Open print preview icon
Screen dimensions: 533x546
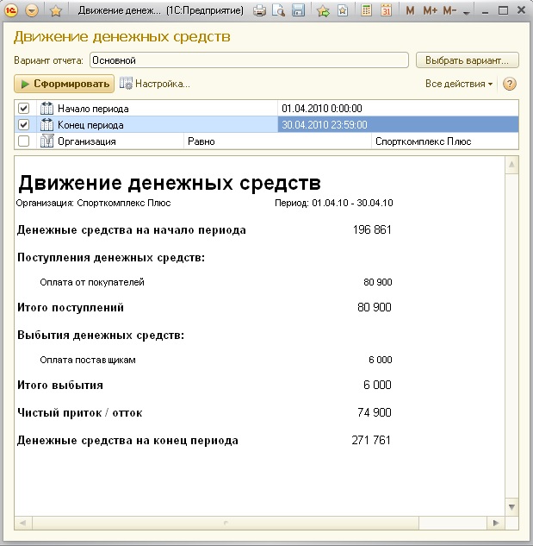click(x=278, y=11)
